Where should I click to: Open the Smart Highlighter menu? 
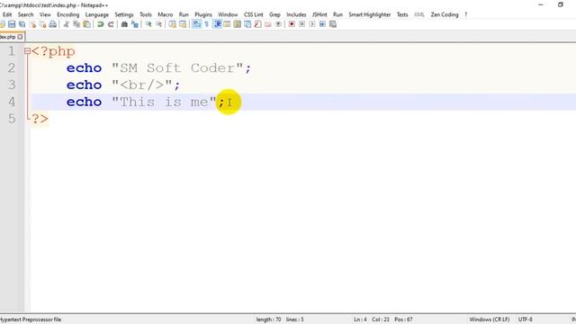tap(370, 14)
